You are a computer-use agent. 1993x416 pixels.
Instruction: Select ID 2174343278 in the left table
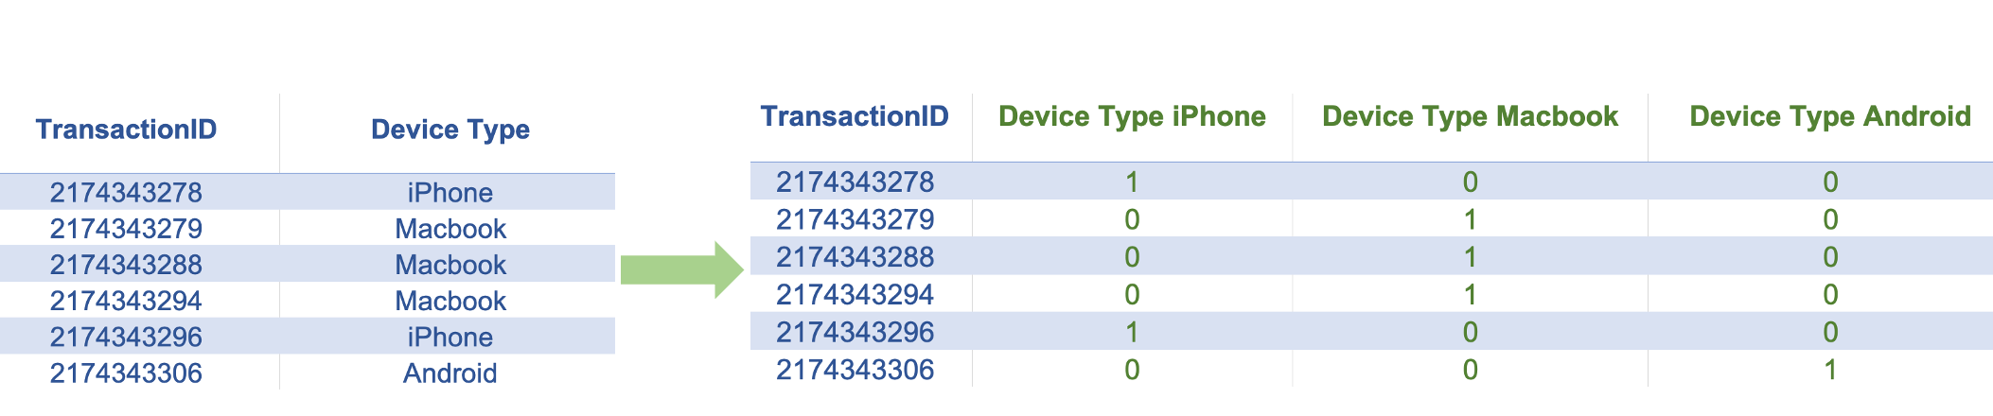126,193
